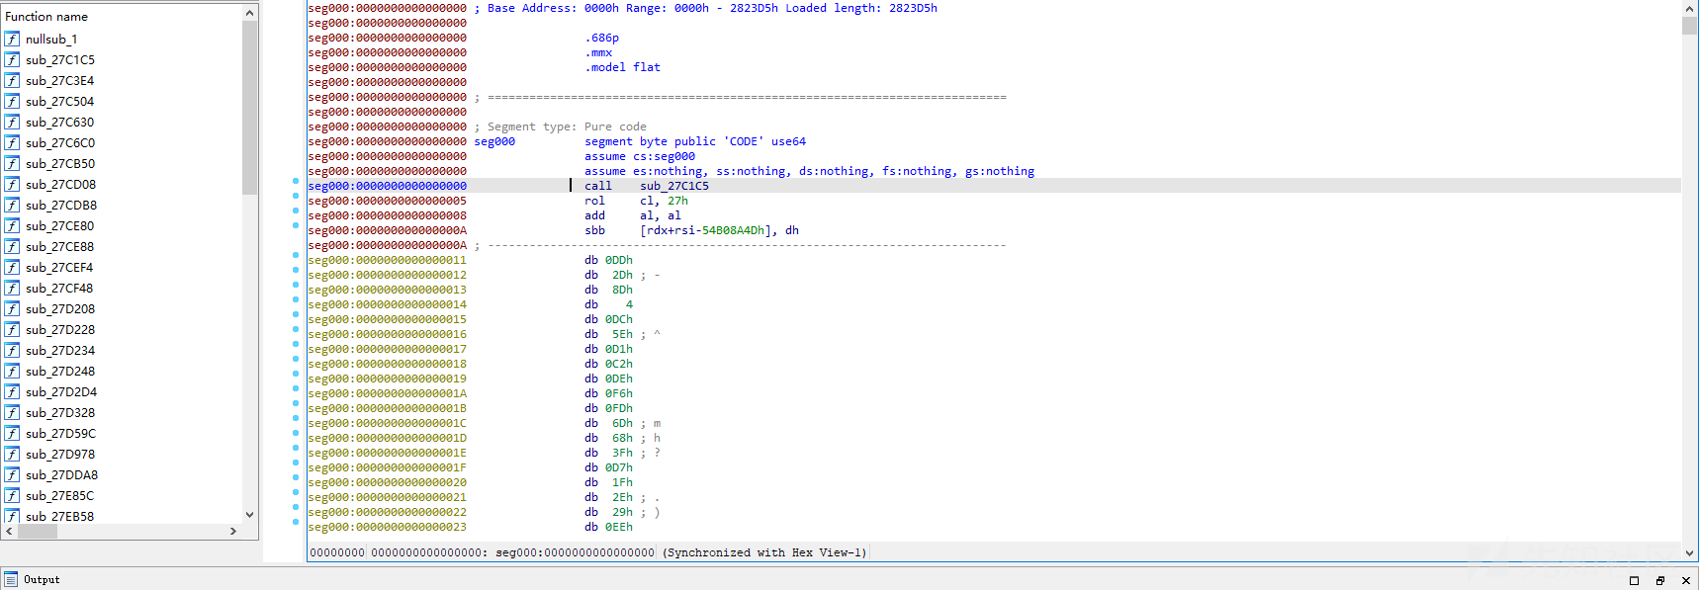Select sub_27C504 in function list

click(x=60, y=101)
